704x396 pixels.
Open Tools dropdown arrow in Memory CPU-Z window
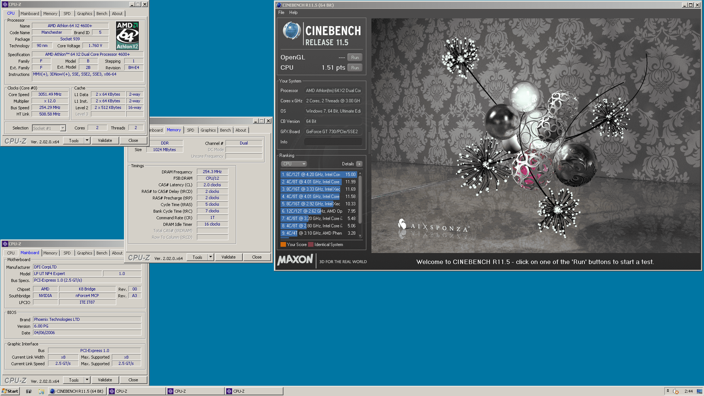[x=210, y=257]
